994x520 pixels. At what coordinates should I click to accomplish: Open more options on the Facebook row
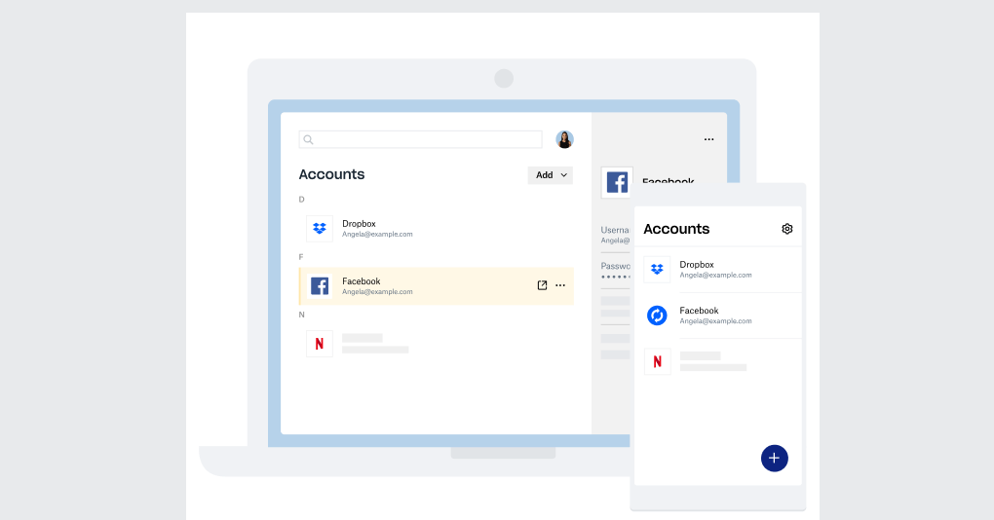point(560,285)
